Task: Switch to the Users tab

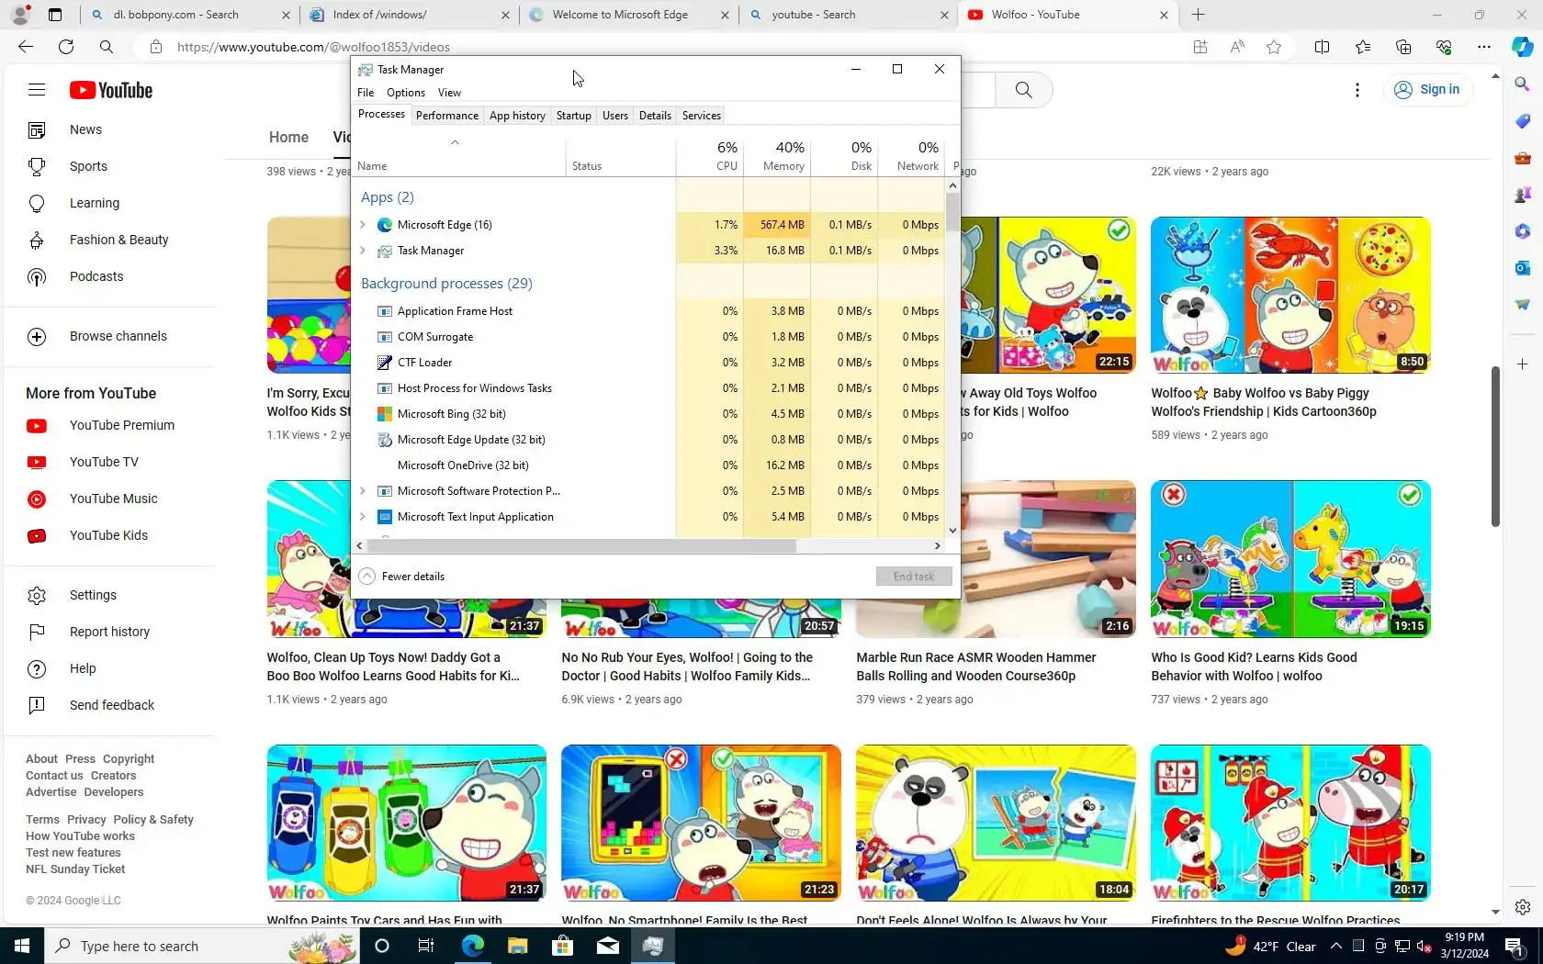Action: (615, 116)
